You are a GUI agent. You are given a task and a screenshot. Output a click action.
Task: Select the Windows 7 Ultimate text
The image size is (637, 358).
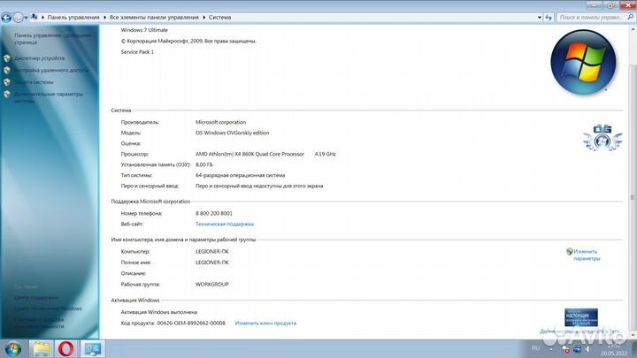(144, 30)
